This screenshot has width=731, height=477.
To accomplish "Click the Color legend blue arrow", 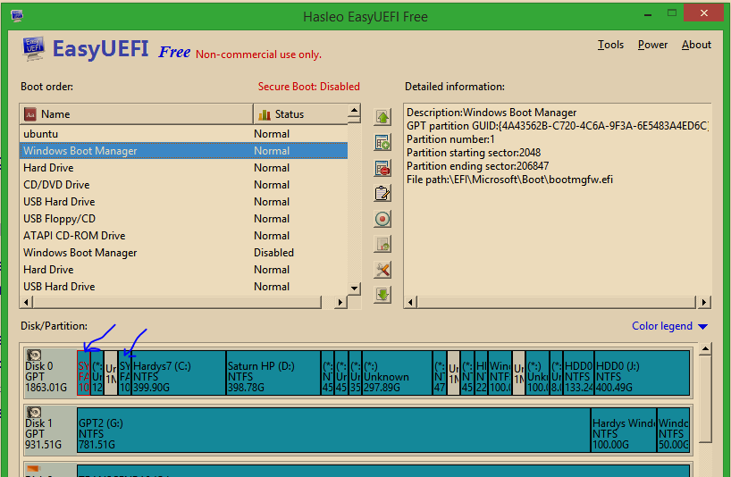I will [703, 327].
